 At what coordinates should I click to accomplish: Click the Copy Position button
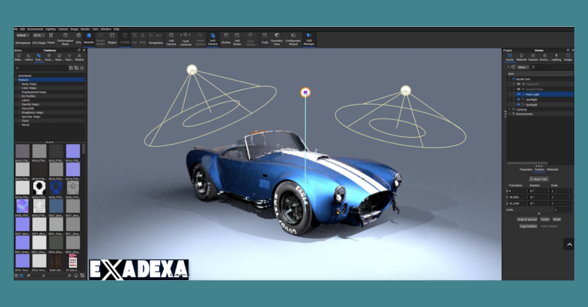528,226
